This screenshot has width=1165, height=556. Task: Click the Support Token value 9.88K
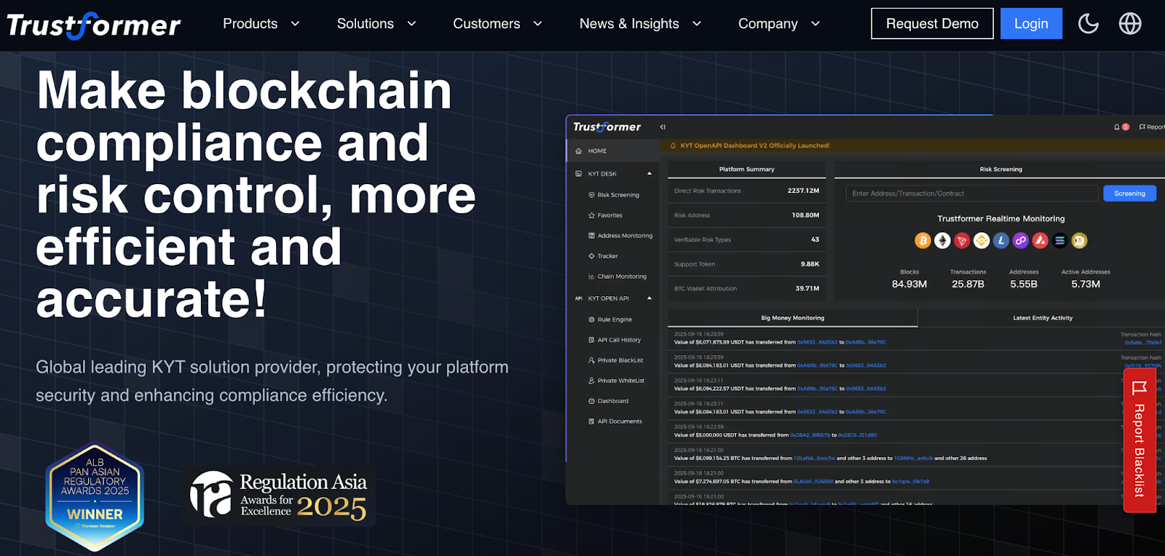(x=810, y=264)
